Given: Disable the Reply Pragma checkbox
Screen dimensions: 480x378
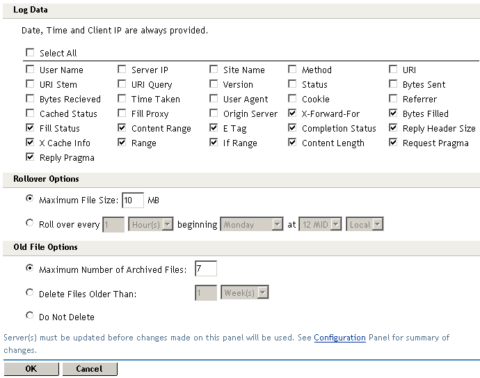Looking at the screenshot, I should (x=30, y=157).
